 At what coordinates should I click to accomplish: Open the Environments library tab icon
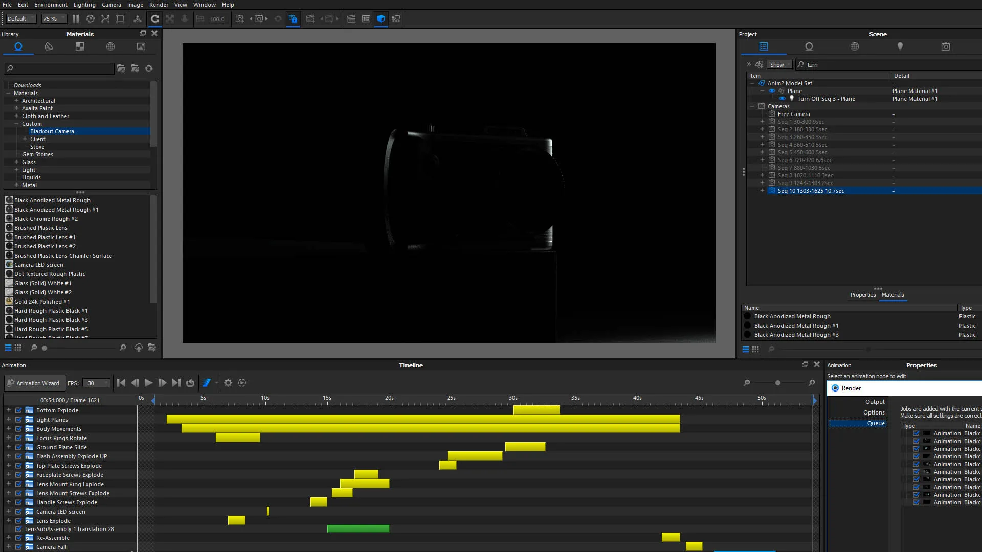110,47
